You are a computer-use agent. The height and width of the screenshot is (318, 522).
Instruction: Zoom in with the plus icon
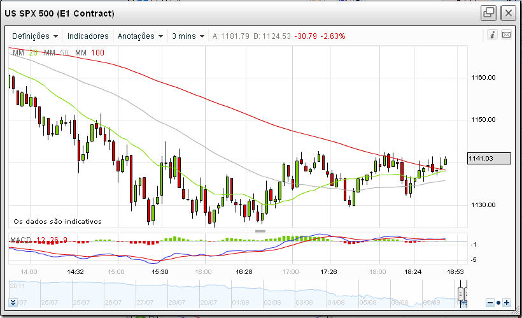(x=506, y=303)
